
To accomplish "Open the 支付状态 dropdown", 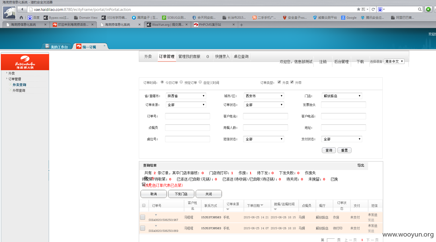I will click(342, 139).
